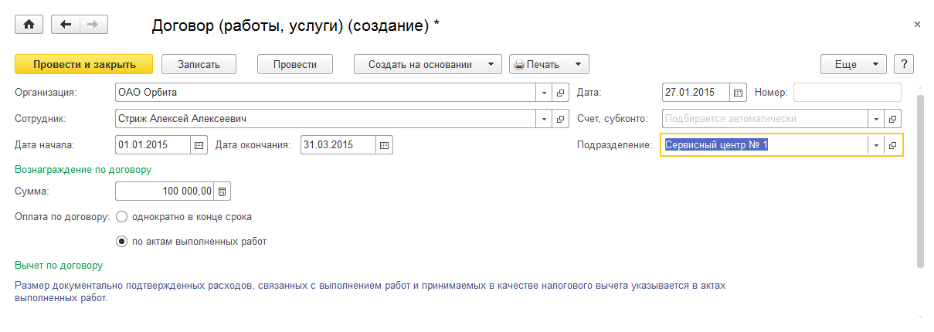Select 'однократно в конце срока' payment option
This screenshot has height=332, width=934.
[x=121, y=217]
